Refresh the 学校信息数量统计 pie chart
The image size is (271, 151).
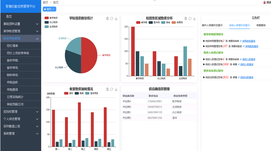click(x=112, y=19)
